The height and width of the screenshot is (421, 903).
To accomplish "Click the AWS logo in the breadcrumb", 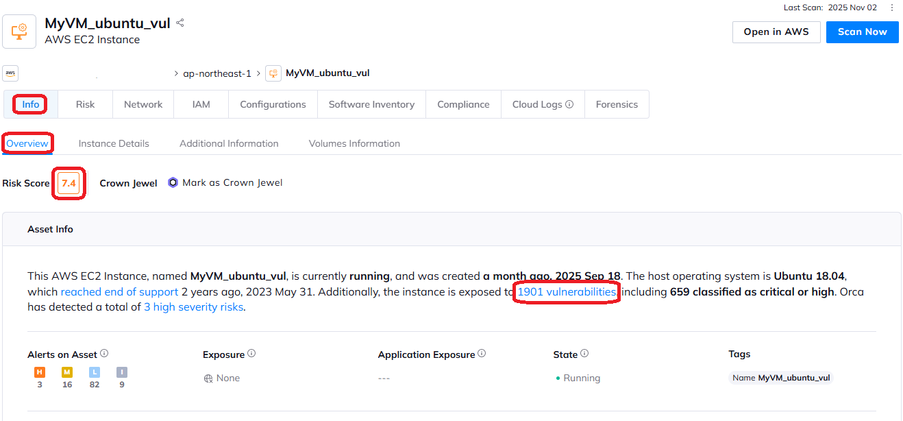I will click(x=11, y=73).
